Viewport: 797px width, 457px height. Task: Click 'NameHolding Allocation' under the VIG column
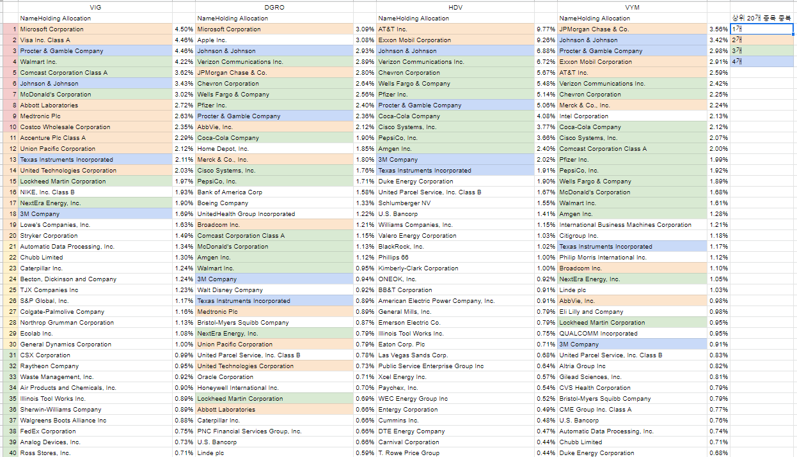(95, 18)
